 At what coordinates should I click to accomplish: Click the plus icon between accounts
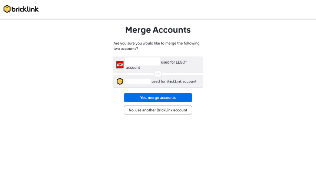[158, 74]
